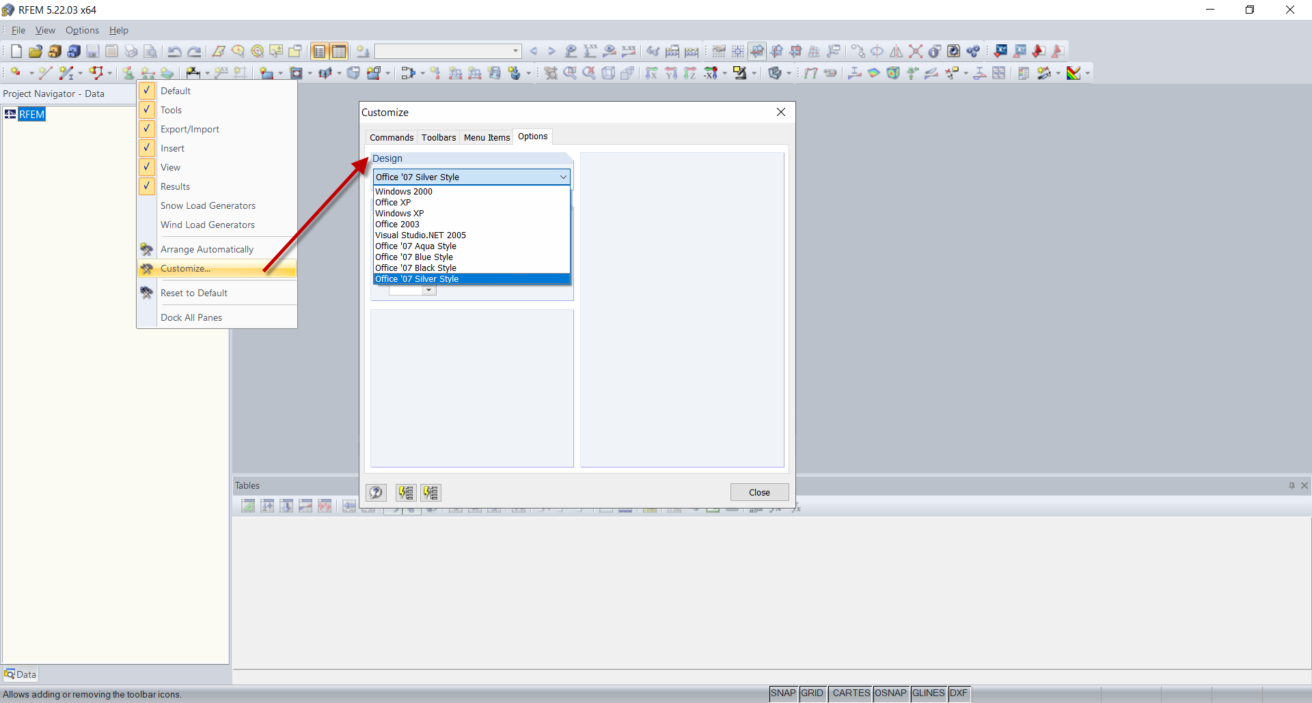The image size is (1312, 703).
Task: Uncheck the Insert toolbar entry
Action: (147, 147)
